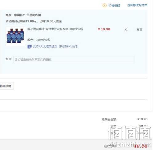Click the zhizhizhi.com watermark logo

point(130,137)
